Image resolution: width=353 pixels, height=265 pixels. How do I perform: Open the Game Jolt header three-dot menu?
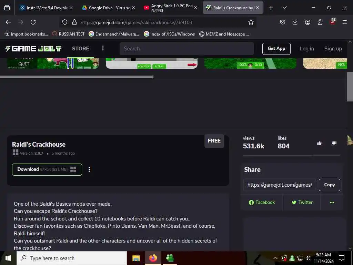click(x=103, y=48)
